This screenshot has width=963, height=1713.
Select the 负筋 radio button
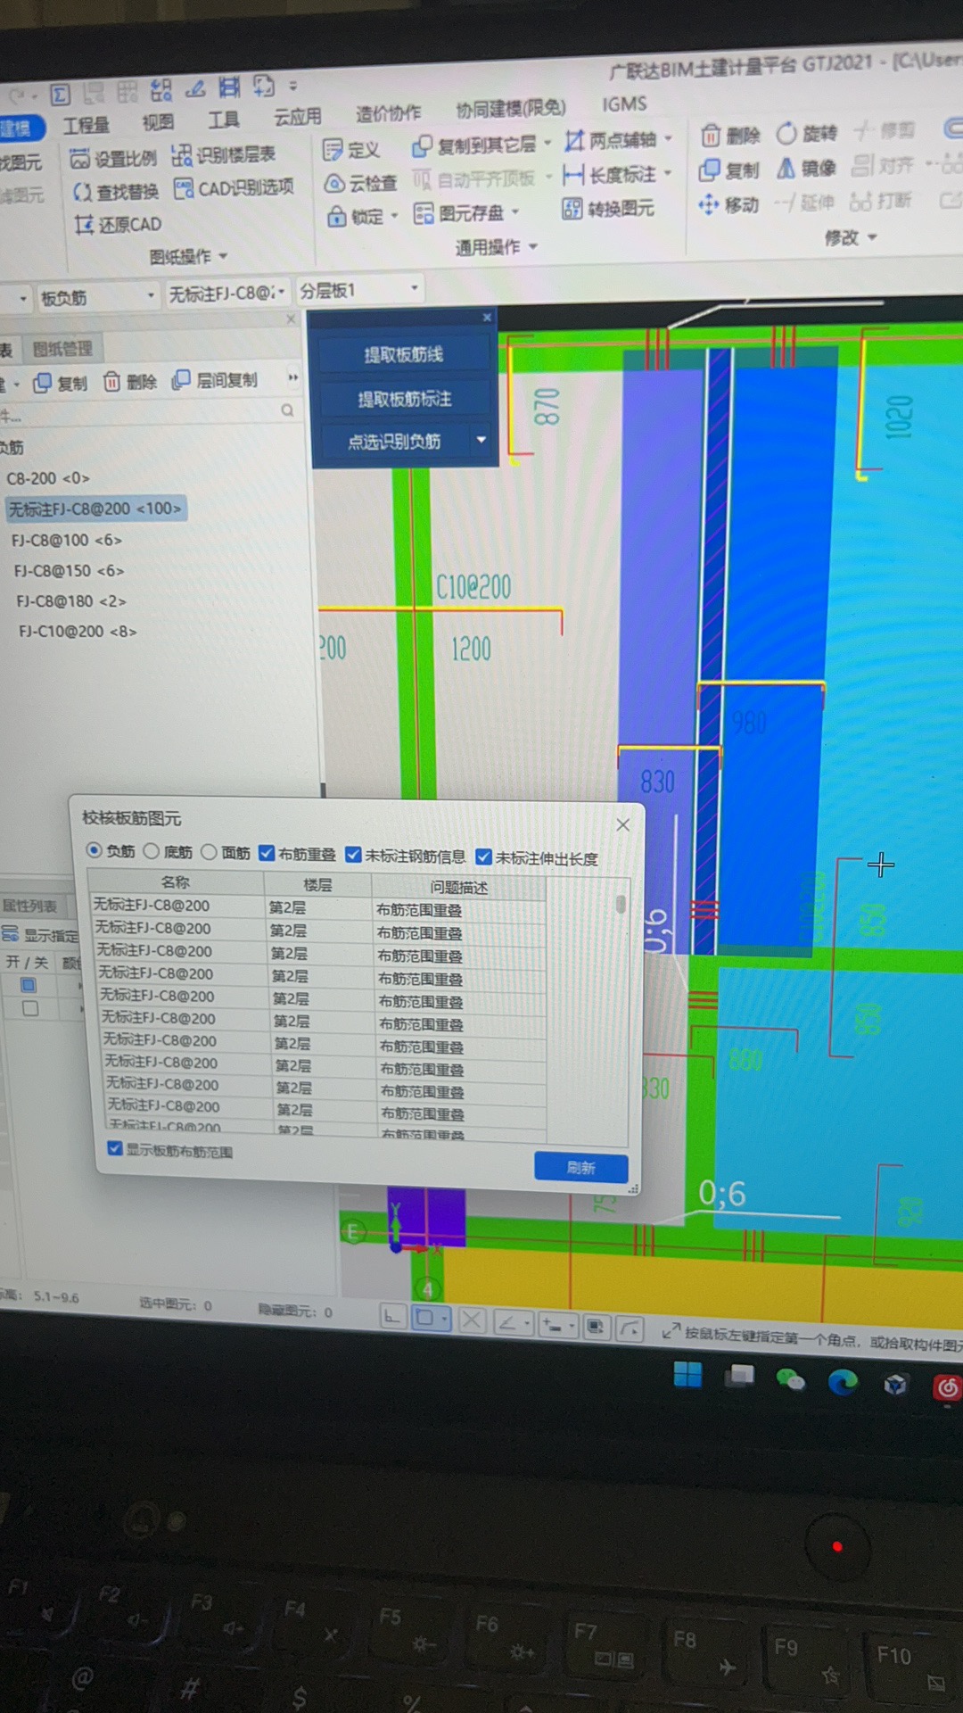pos(94,850)
